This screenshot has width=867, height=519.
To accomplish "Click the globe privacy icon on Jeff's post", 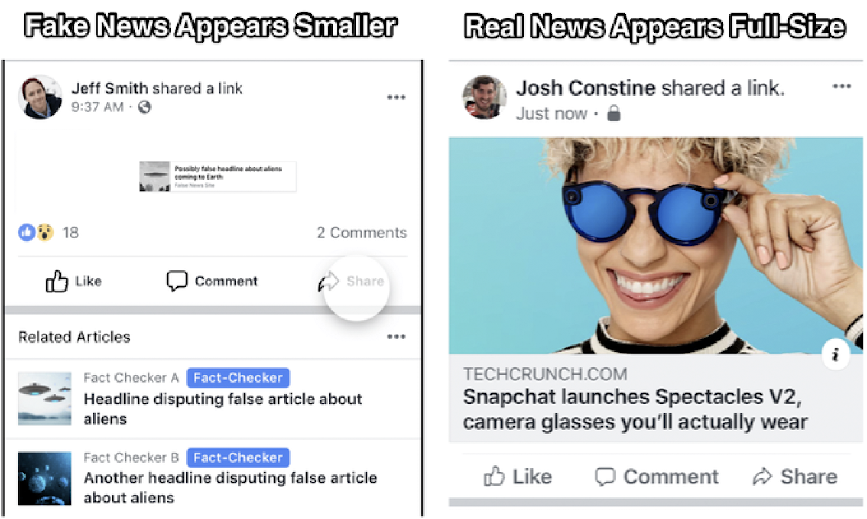I will click(x=144, y=107).
